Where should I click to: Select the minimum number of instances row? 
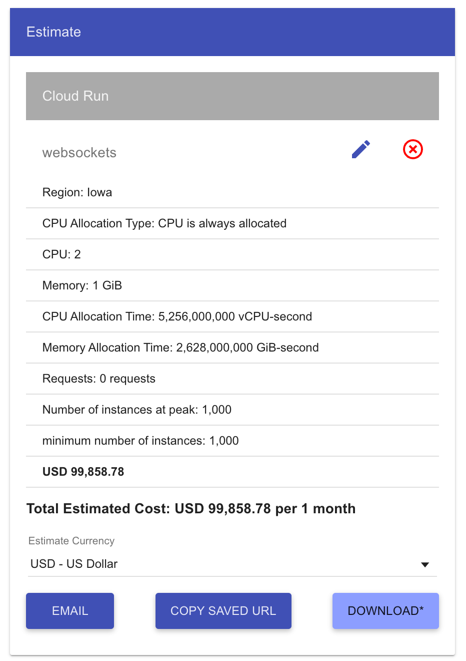(x=140, y=441)
